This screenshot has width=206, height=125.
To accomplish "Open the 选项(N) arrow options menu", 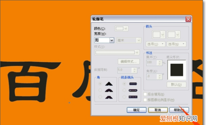I will point(176,44).
